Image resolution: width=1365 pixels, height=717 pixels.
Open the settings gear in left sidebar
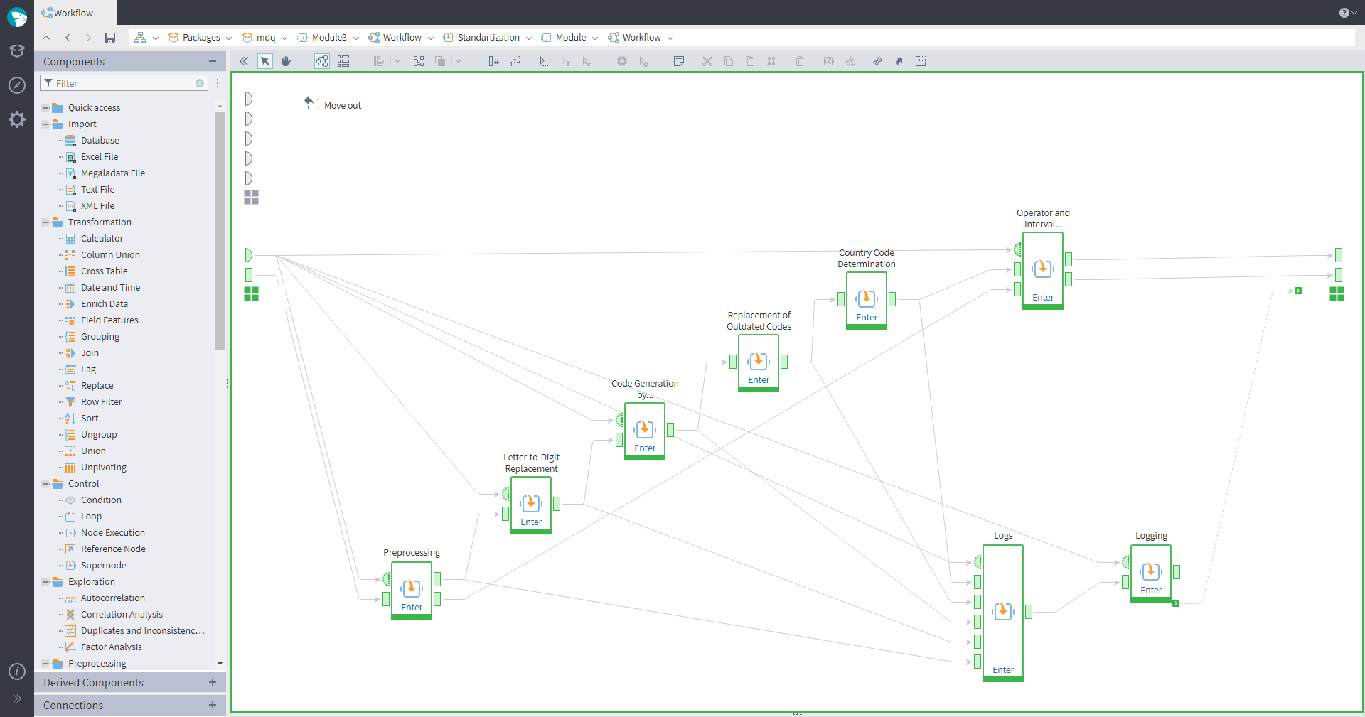[17, 119]
